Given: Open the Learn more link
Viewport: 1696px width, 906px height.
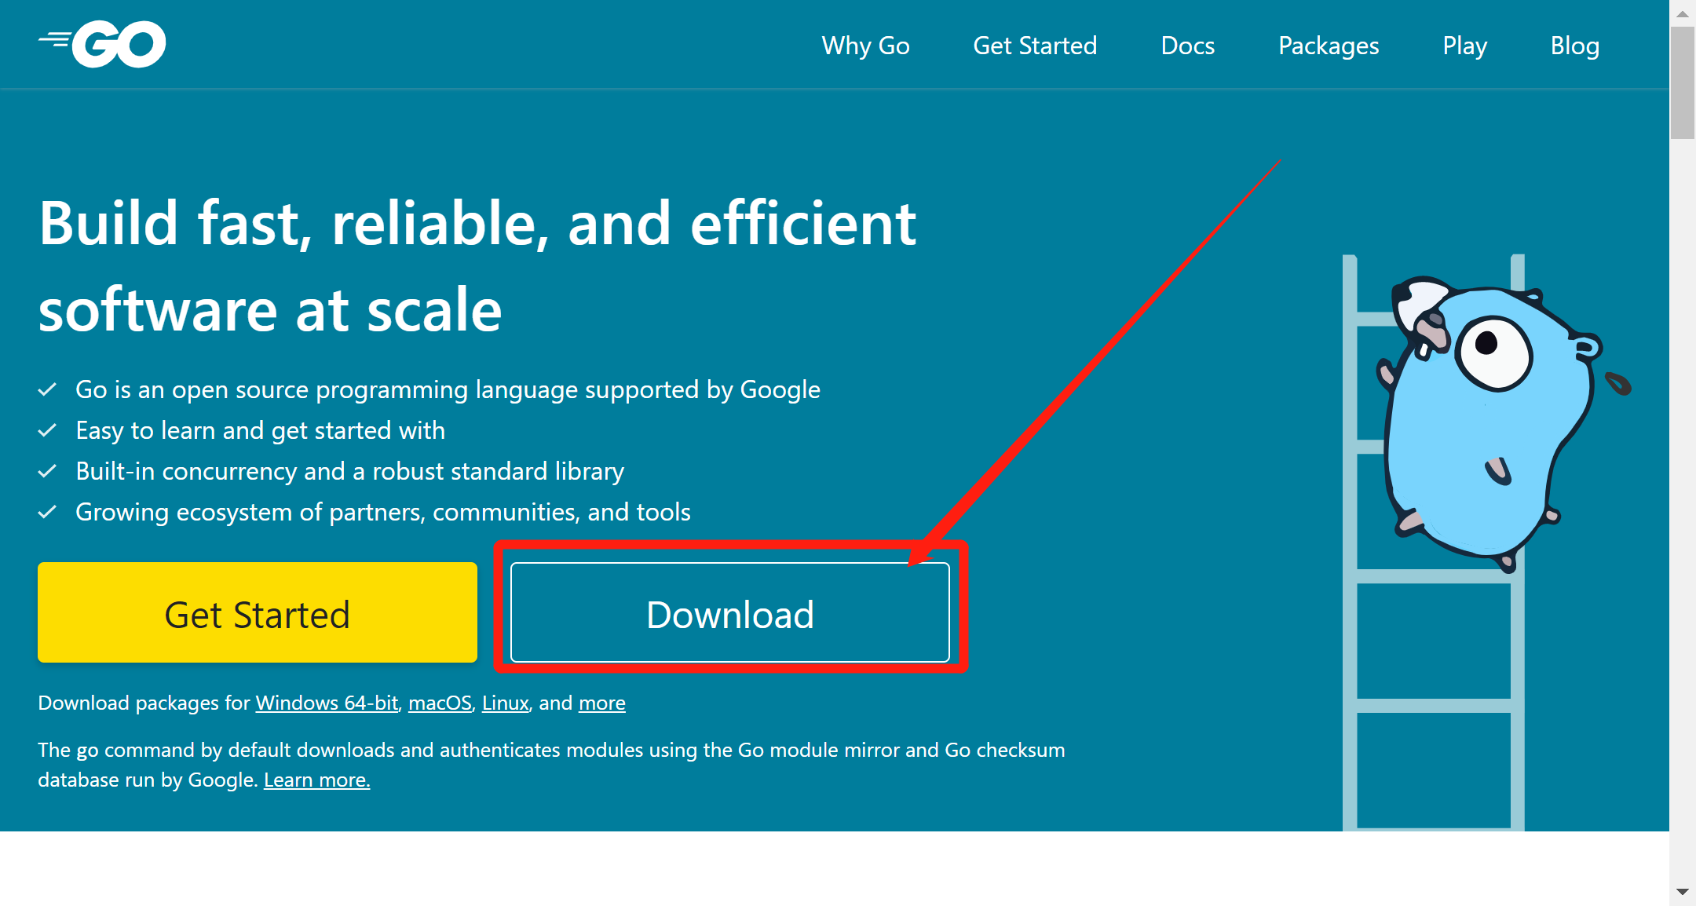Looking at the screenshot, I should [316, 780].
